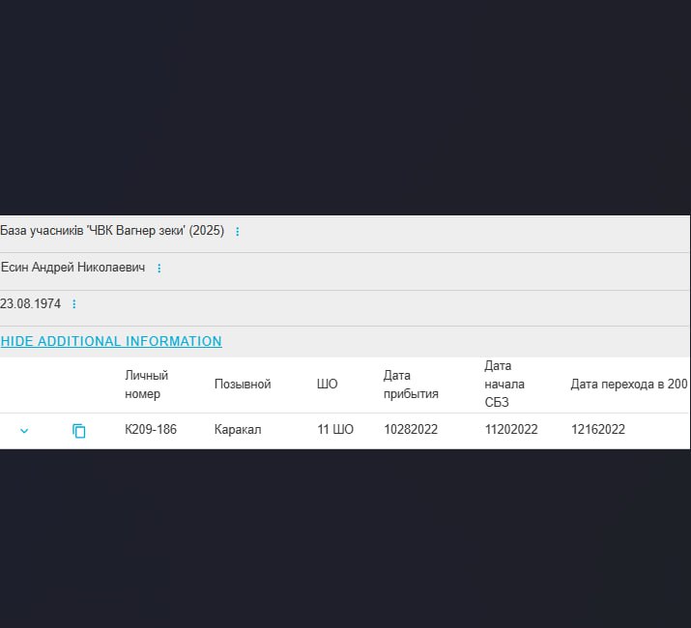Click the 'Позывной' column header
Viewport: 691px width, 628px height.
pos(242,385)
